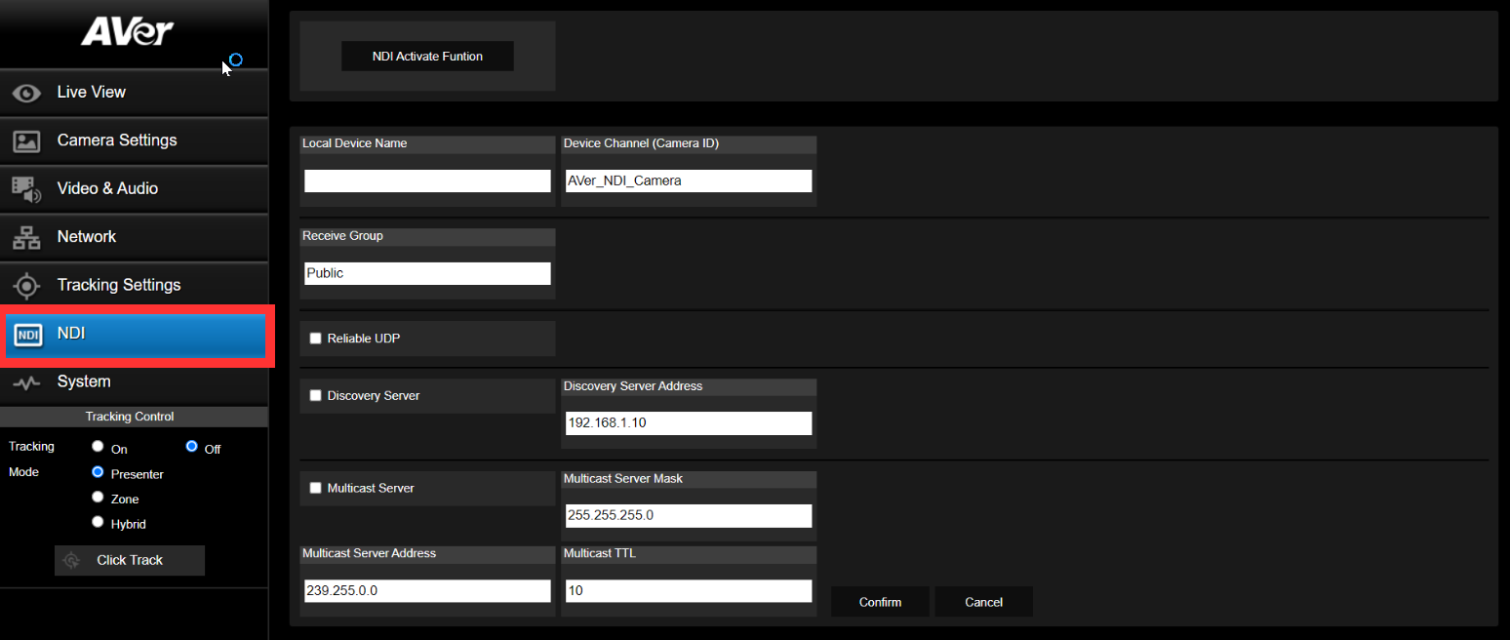Image resolution: width=1510 pixels, height=640 pixels.
Task: Select the Live View eye icon
Action: 23,92
